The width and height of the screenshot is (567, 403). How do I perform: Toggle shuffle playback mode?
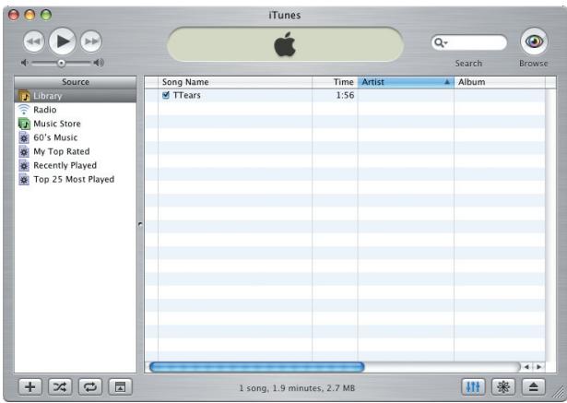tap(59, 385)
